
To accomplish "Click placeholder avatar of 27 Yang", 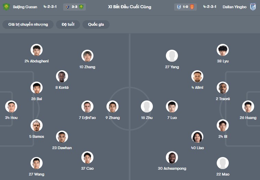I will (172, 56).
